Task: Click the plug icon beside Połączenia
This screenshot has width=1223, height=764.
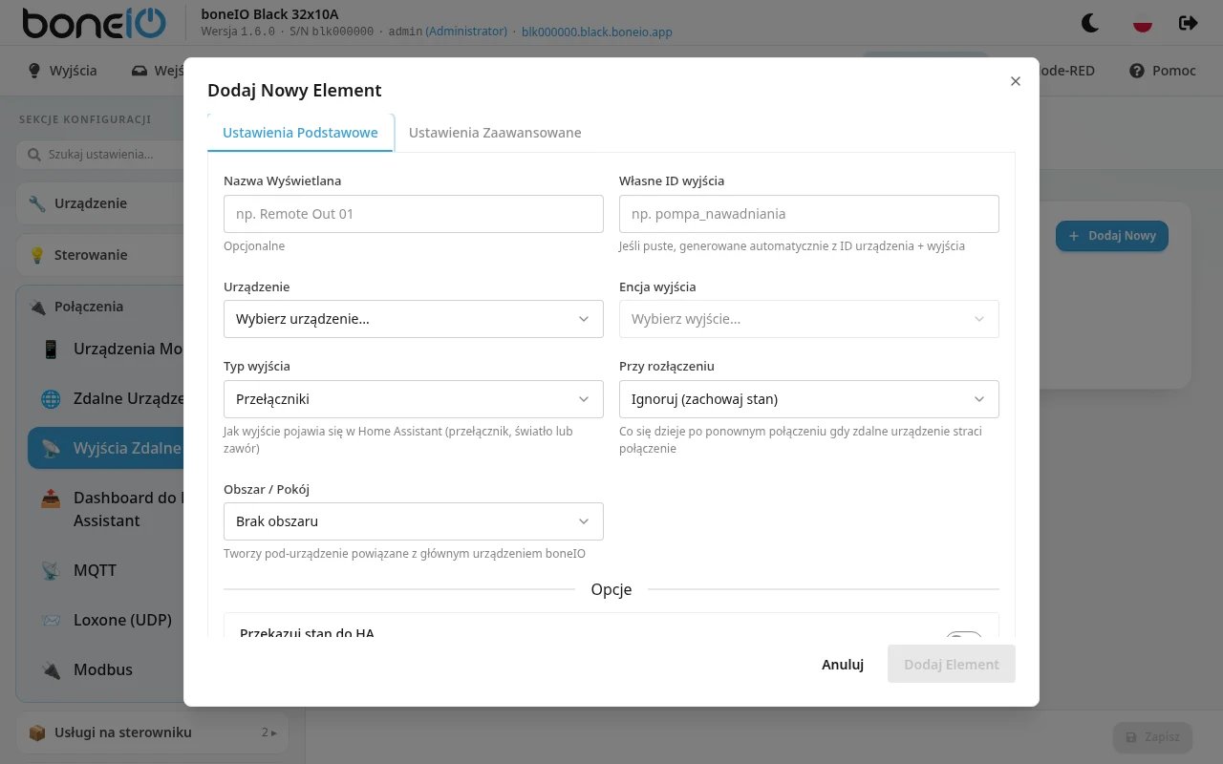Action: click(37, 307)
